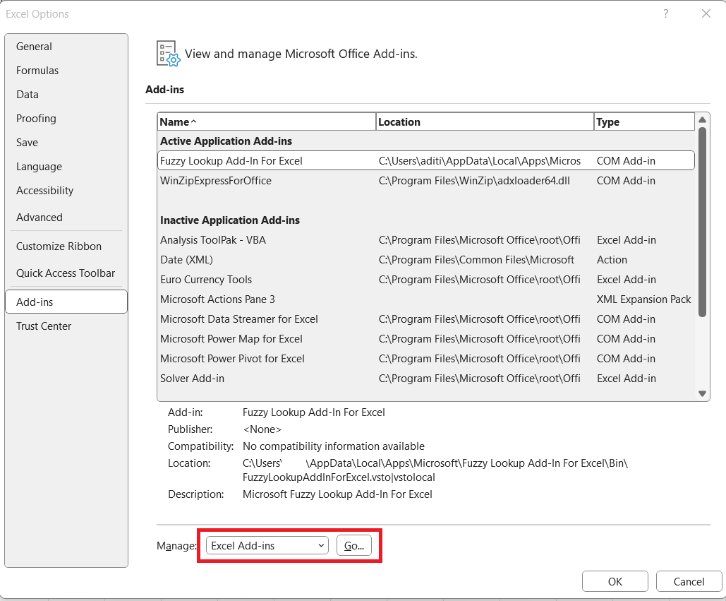This screenshot has width=726, height=601.
Task: Select the Date (XML) add-in row
Action: pyautogui.click(x=426, y=260)
